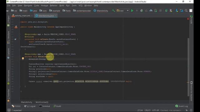The width and height of the screenshot is (200, 112).
Task: Open the Build tool window
Action: [57, 106]
